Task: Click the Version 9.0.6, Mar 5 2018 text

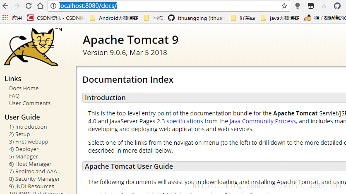Action: pos(125,53)
